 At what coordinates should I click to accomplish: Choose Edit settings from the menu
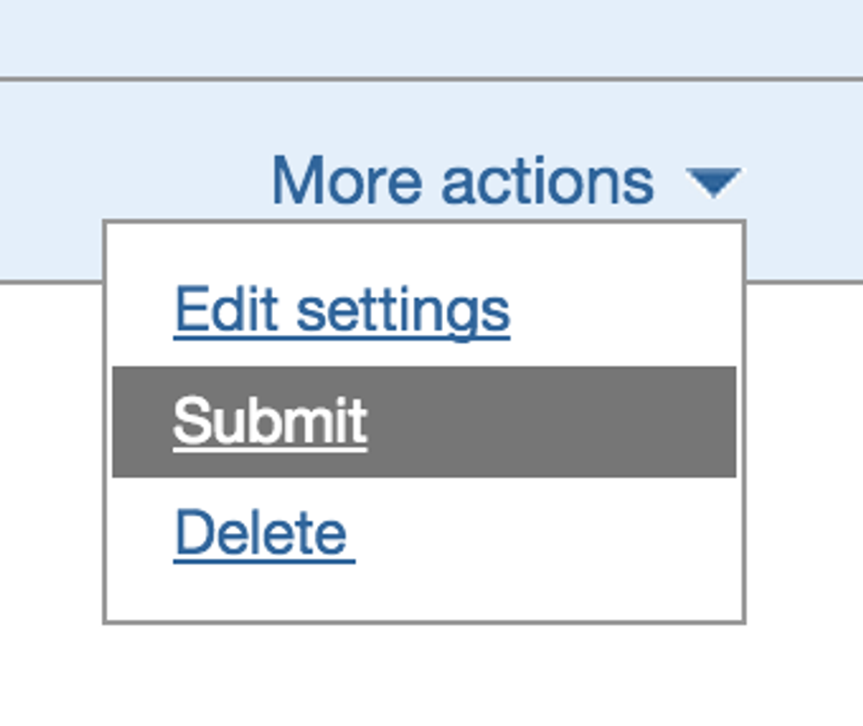[342, 310]
